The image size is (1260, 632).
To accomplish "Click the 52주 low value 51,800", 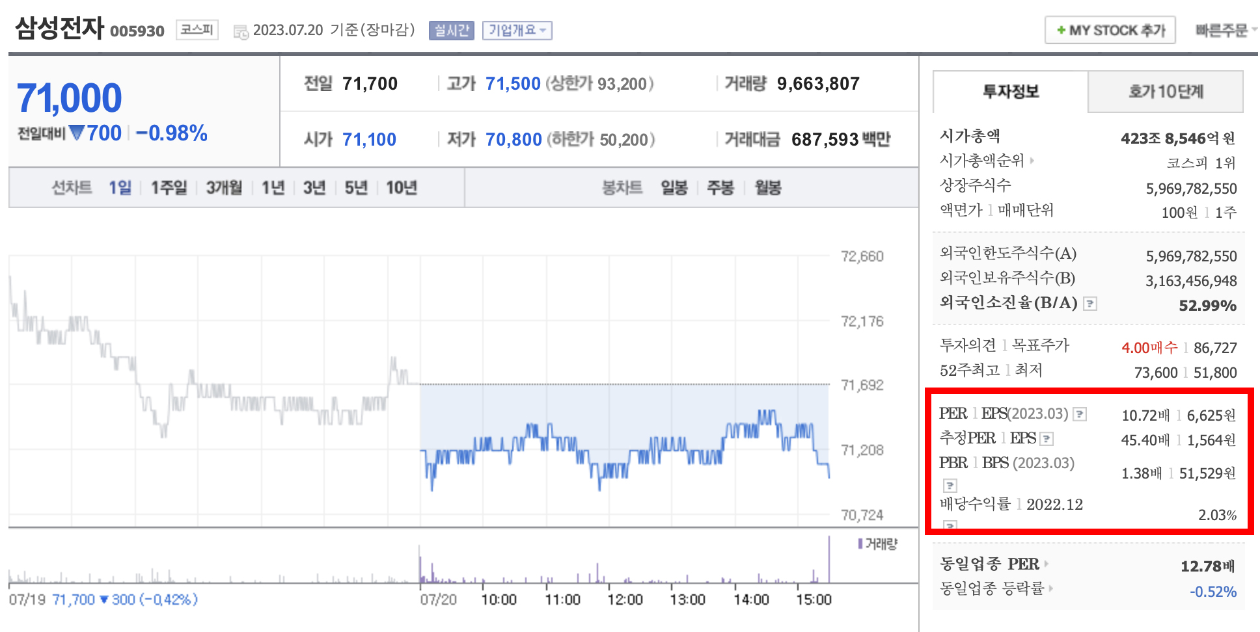I will point(1215,373).
